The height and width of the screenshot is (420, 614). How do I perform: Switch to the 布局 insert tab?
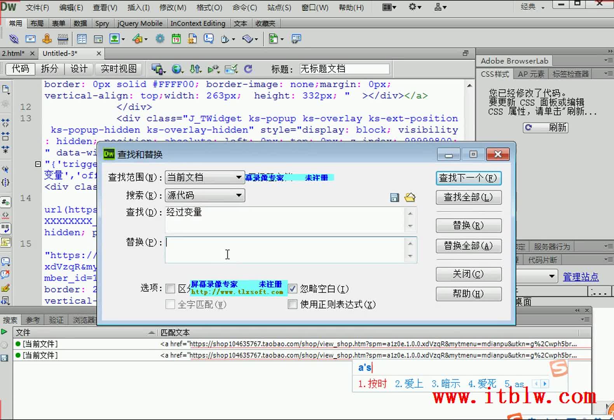(x=37, y=23)
